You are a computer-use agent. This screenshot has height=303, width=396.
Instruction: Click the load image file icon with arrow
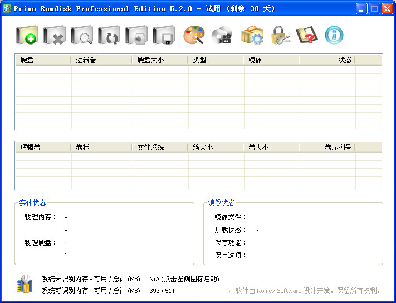136,36
